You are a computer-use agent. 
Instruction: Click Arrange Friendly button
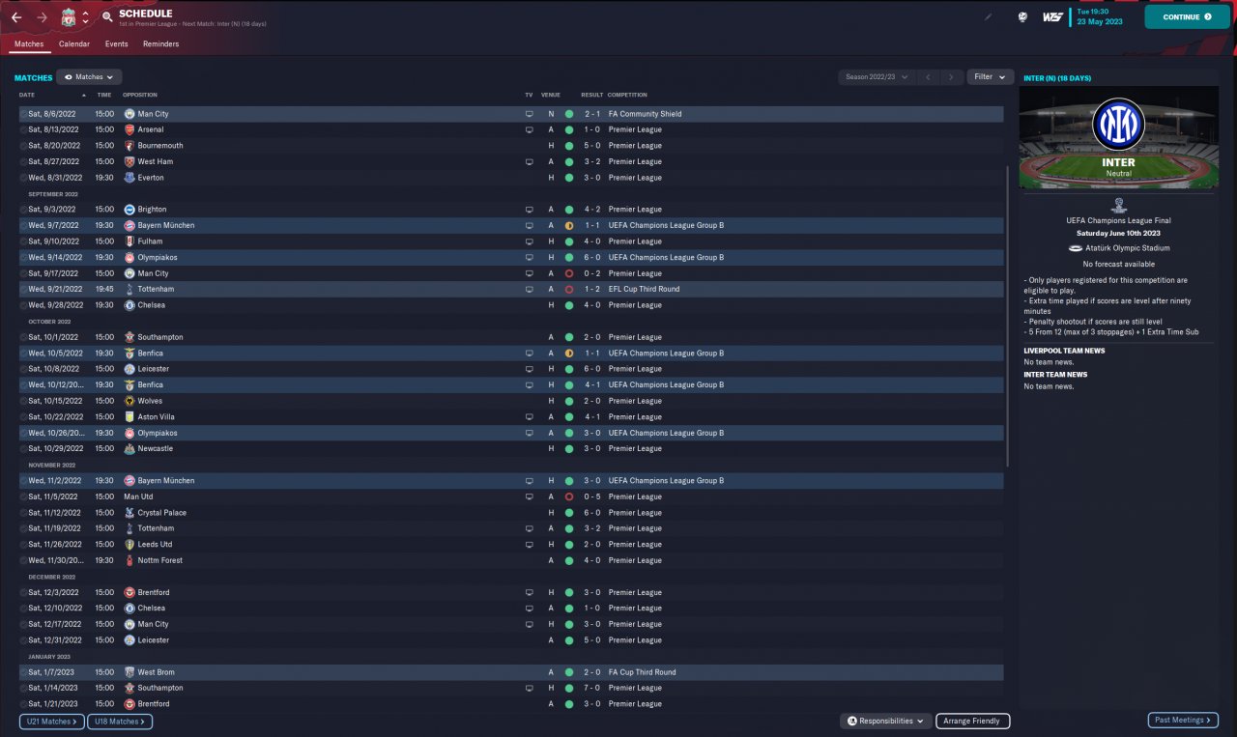(x=972, y=721)
